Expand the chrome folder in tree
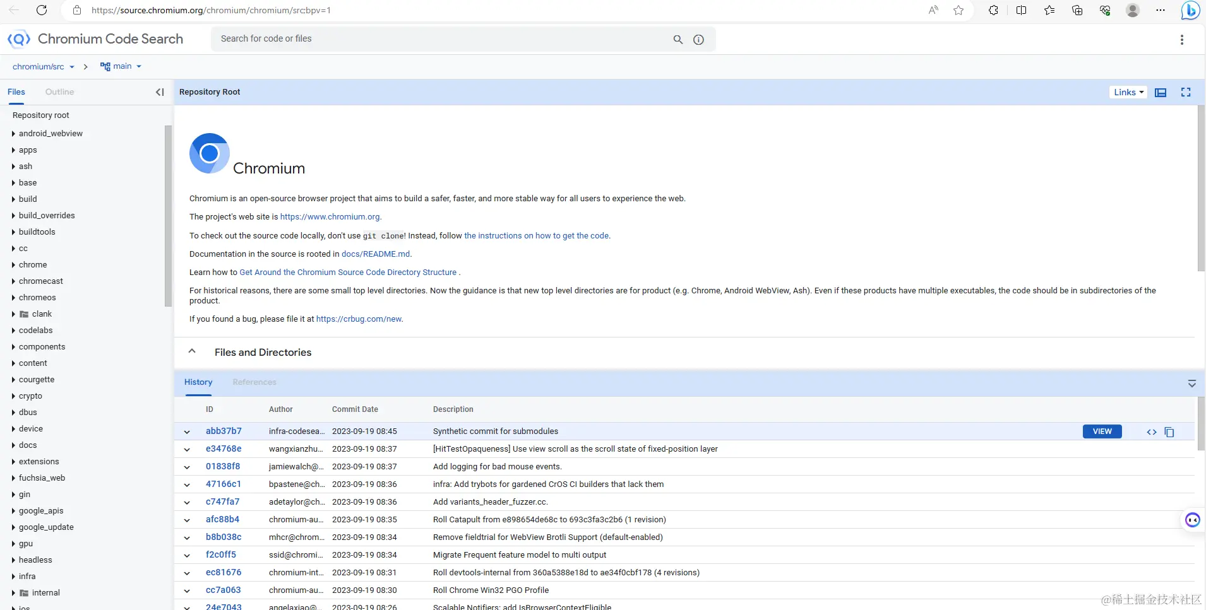The image size is (1206, 610). pos(13,265)
